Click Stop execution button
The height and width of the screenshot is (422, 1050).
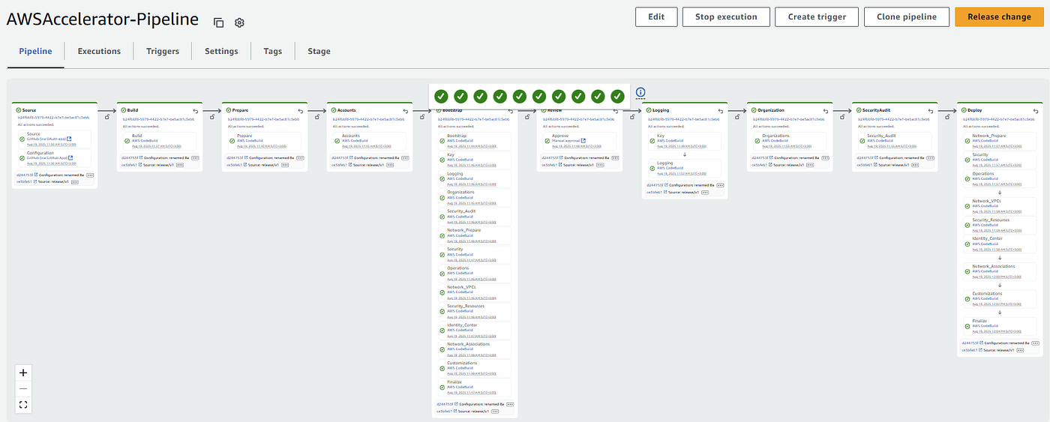coord(726,17)
